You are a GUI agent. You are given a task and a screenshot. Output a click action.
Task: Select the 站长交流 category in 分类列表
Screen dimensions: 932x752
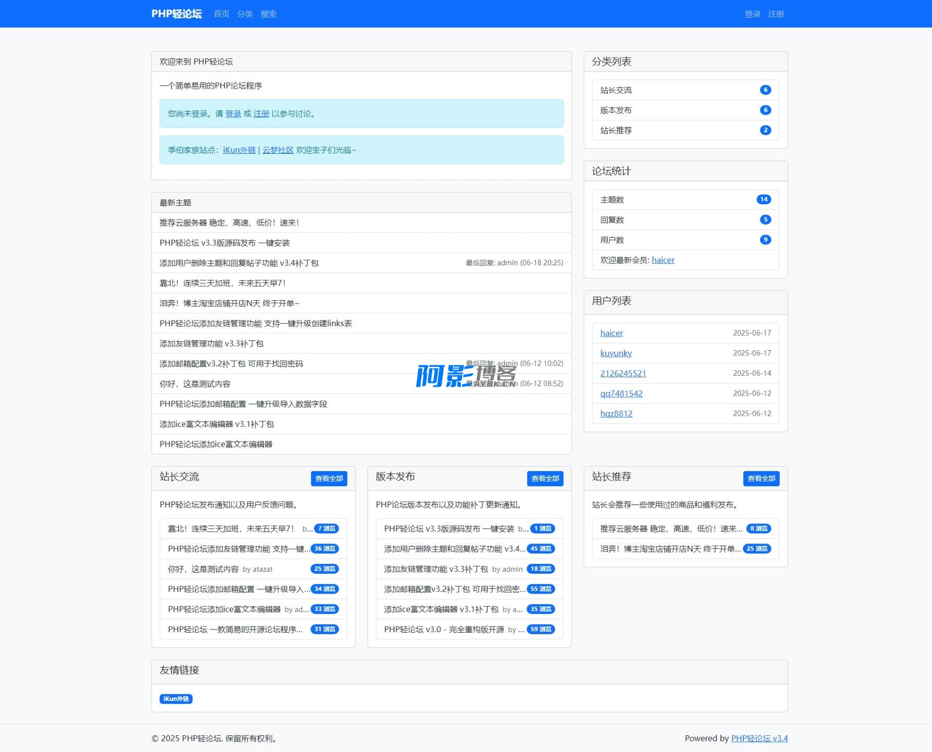(616, 90)
